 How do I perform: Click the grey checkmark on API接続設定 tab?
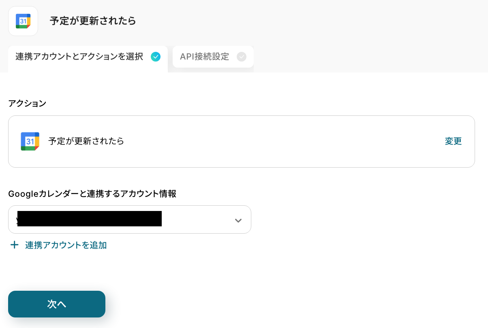point(242,57)
